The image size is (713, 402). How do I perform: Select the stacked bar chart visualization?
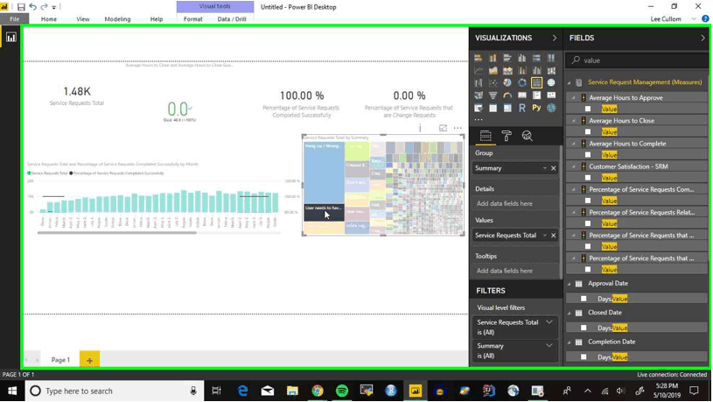click(x=478, y=58)
